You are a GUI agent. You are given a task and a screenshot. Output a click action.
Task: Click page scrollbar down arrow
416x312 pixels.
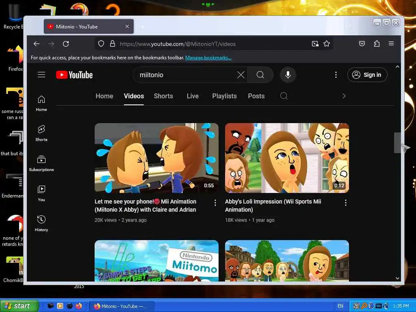click(x=397, y=278)
